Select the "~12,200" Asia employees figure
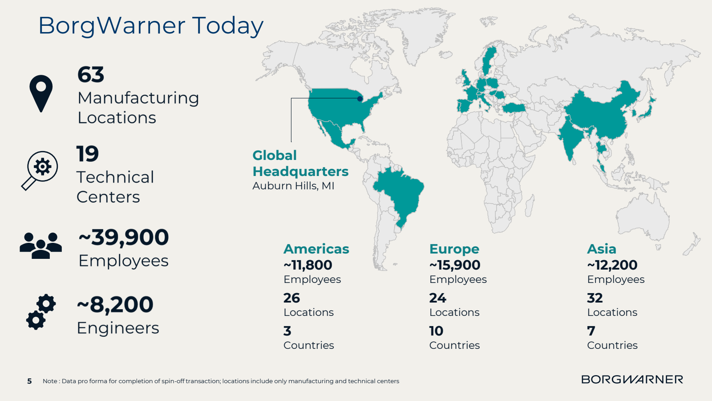 pos(612,265)
